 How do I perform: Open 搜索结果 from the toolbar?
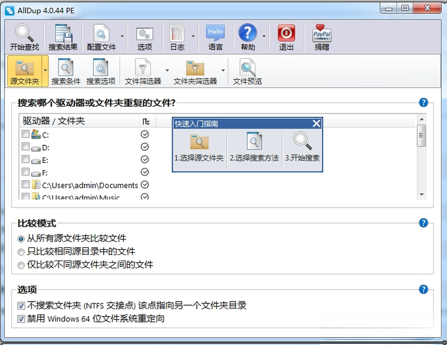click(63, 37)
